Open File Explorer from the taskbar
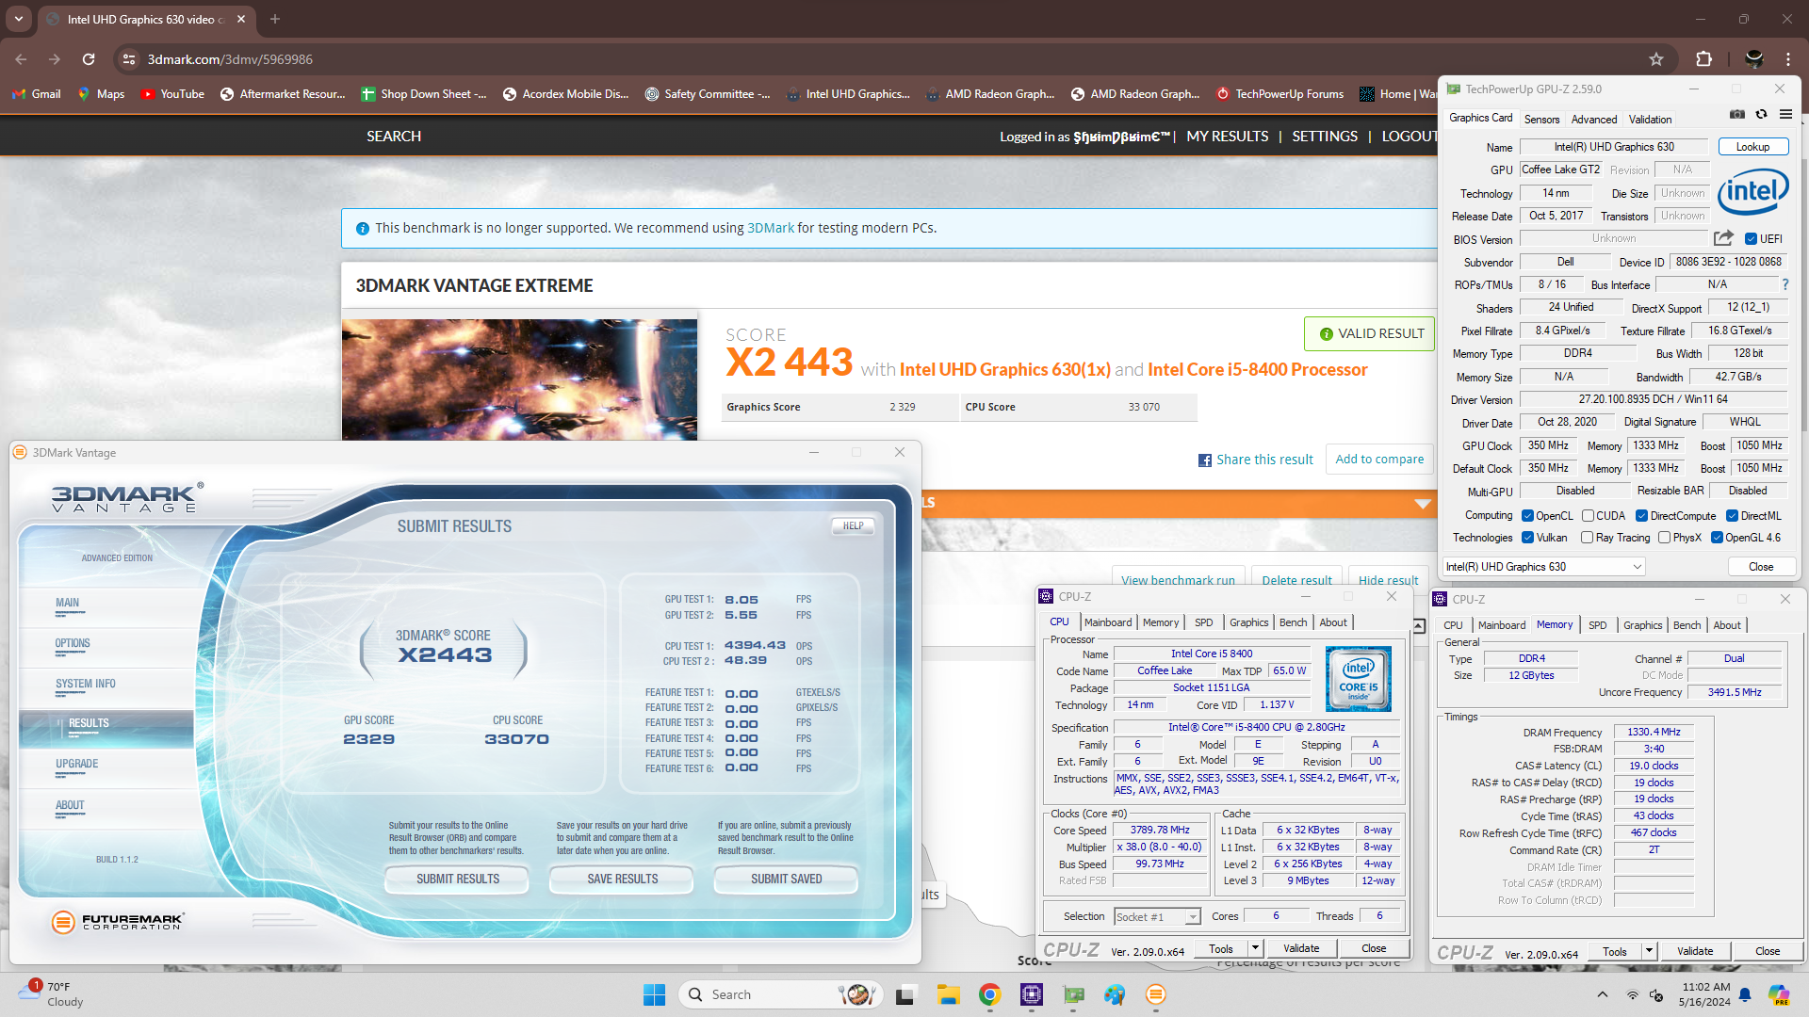This screenshot has height=1017, width=1809. tap(948, 994)
